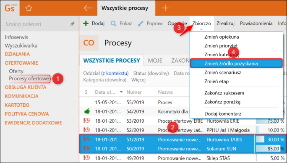Screen dimensions: 287x163
Task: Click overdue clock icon of row 49/2019
Action: click(x=86, y=158)
